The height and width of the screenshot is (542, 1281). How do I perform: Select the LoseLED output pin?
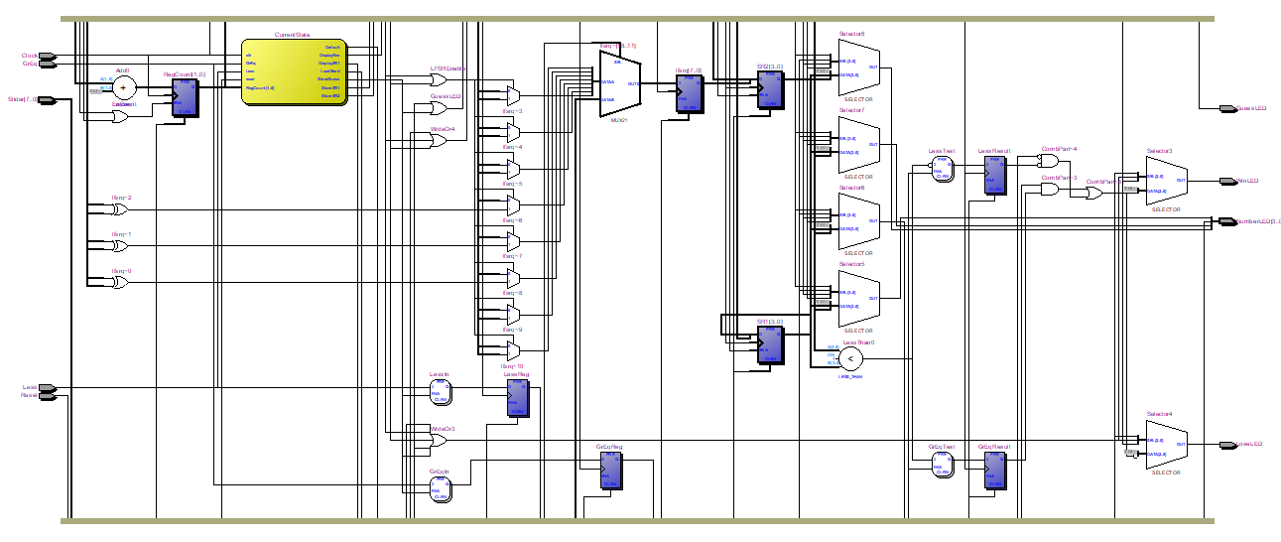pyautogui.click(x=1226, y=444)
